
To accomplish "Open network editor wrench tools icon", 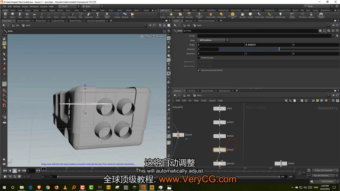I will pyautogui.click(x=286, y=100).
